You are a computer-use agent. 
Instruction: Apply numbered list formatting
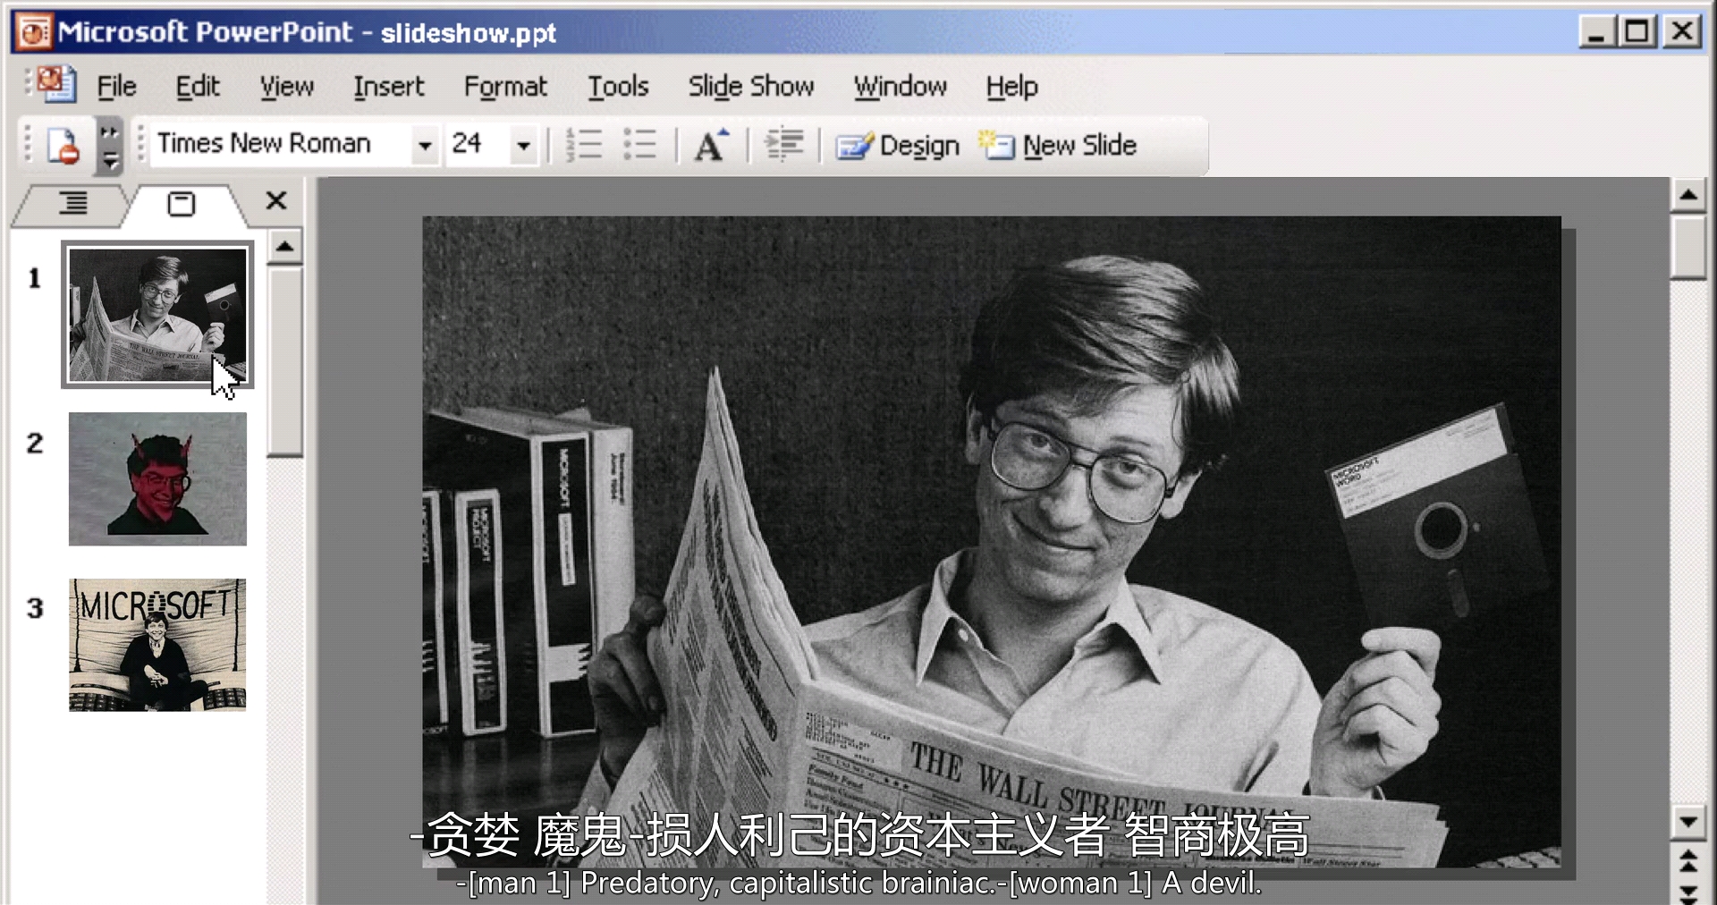click(583, 145)
